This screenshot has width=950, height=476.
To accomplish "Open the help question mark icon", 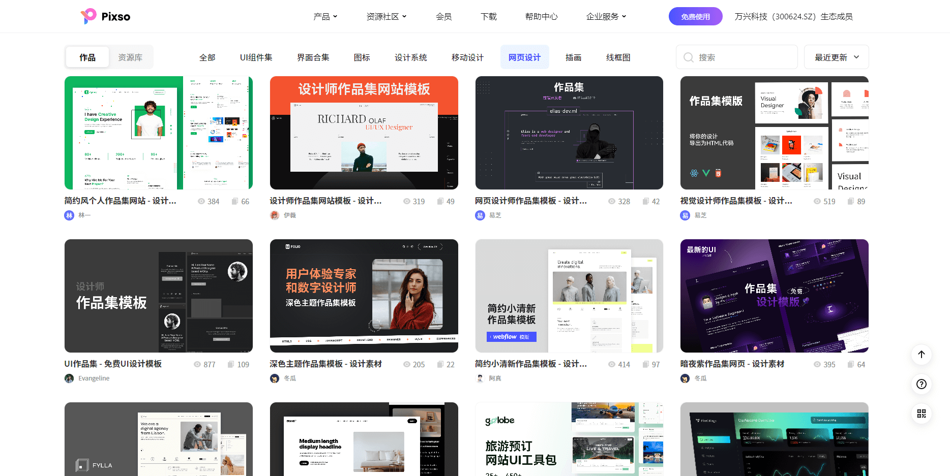I will coord(922,384).
